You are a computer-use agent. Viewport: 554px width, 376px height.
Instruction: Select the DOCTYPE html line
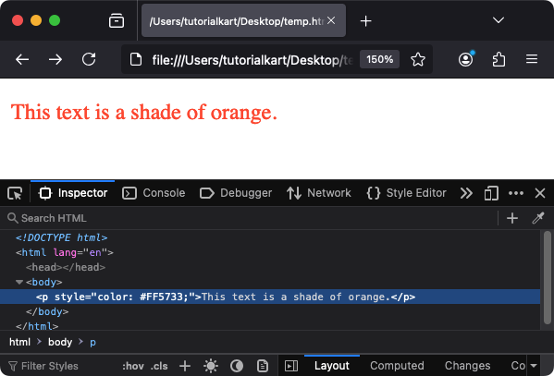61,237
